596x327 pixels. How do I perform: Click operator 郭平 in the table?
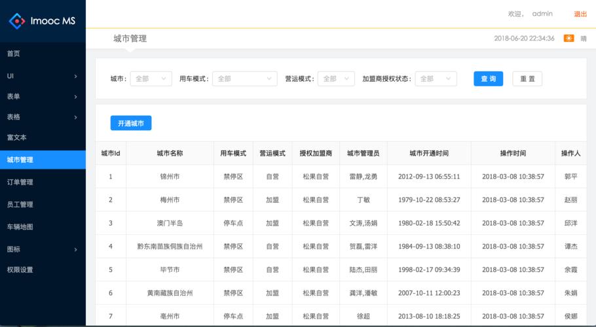571,177
